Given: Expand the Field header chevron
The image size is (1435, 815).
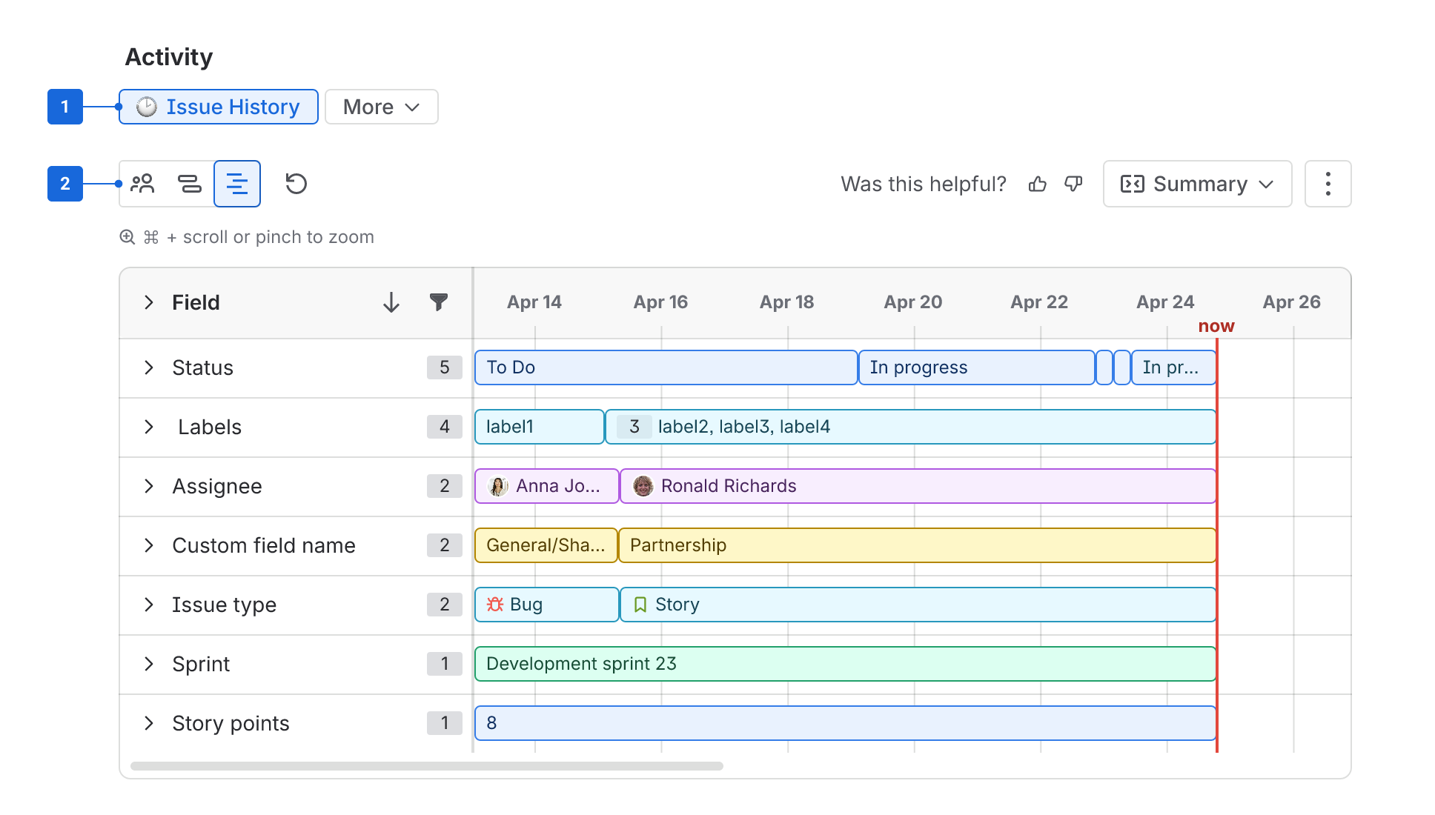Looking at the screenshot, I should point(149,302).
